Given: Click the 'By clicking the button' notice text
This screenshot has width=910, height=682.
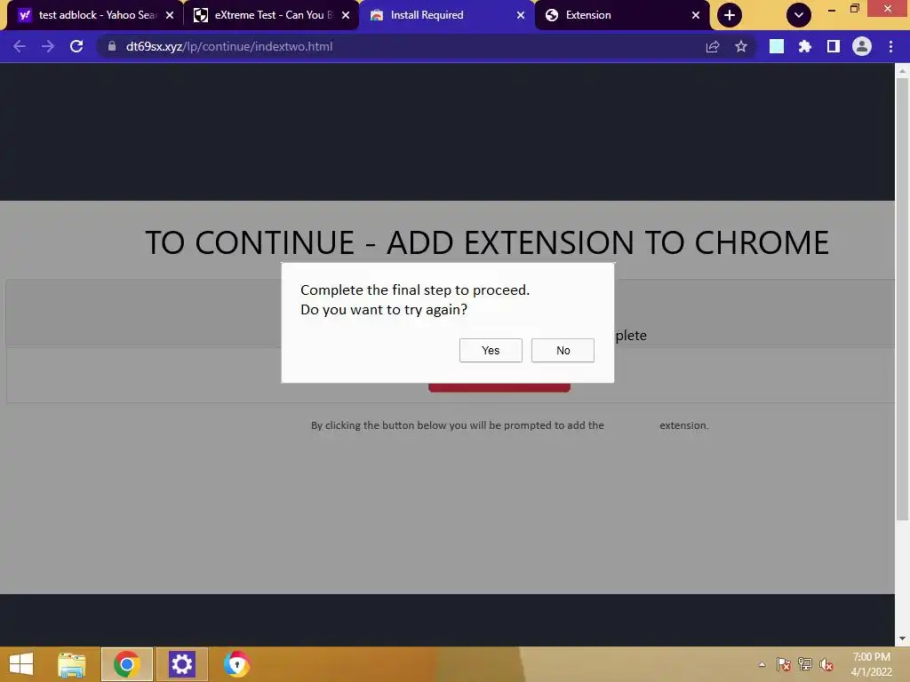Looking at the screenshot, I should point(509,425).
